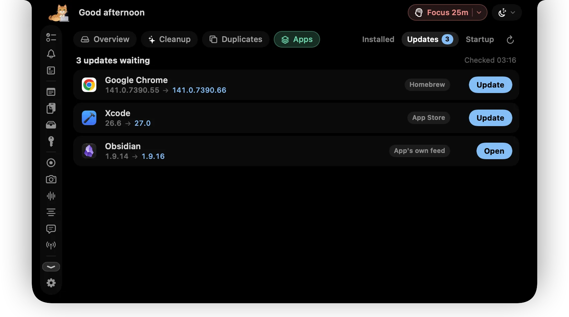Click the Obsidian app icon
This screenshot has height=317, width=569.
point(89,151)
